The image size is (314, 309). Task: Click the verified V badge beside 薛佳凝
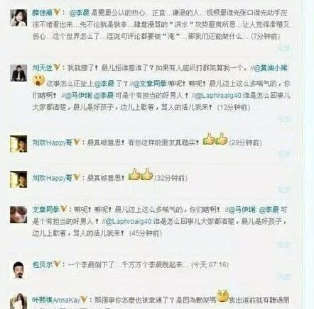tap(57, 12)
